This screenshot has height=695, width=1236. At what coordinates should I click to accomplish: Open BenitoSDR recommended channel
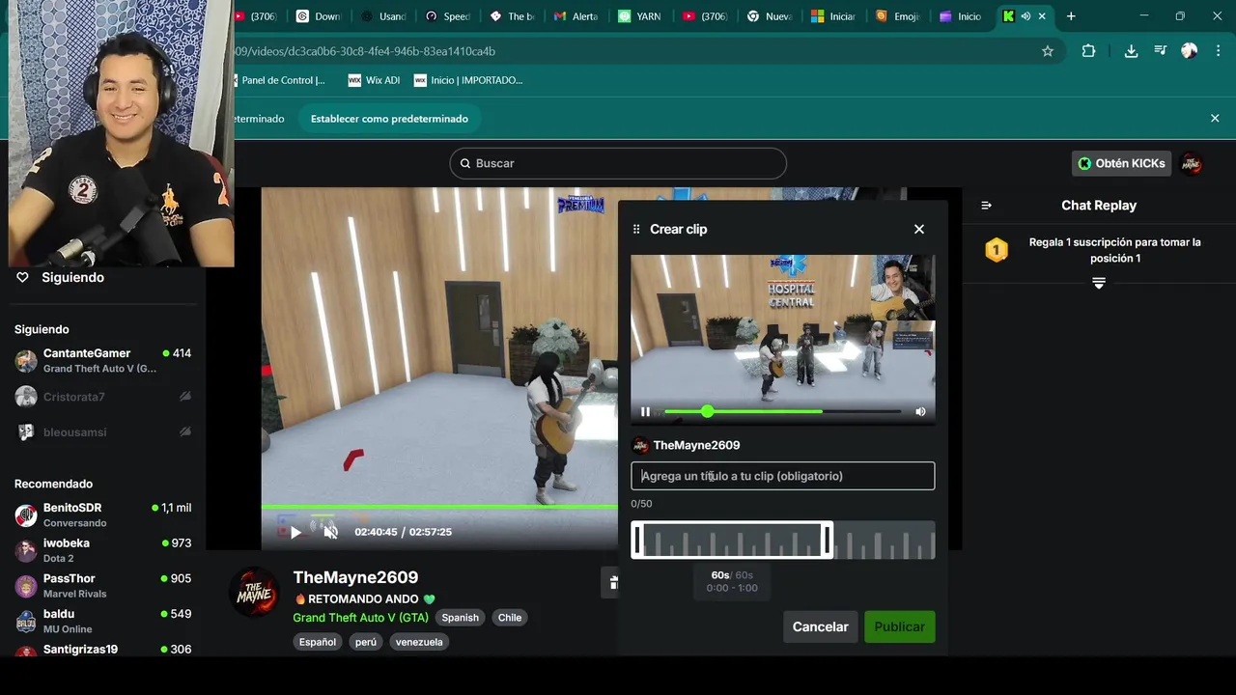[x=102, y=514]
